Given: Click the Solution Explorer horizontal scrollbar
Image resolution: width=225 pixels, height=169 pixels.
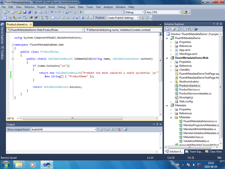Looking at the screenshot, I should pyautogui.click(x=189, y=147).
